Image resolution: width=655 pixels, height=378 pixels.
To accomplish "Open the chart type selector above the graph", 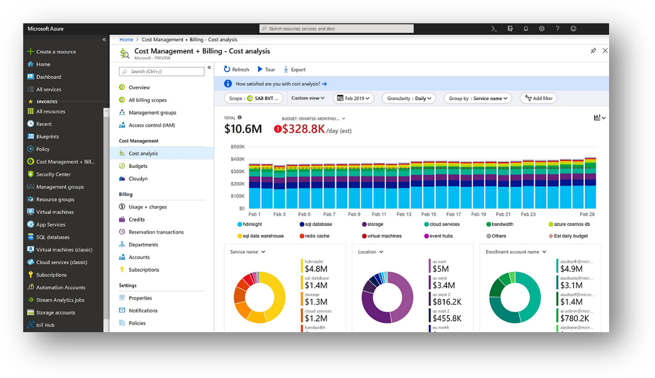I will click(599, 117).
